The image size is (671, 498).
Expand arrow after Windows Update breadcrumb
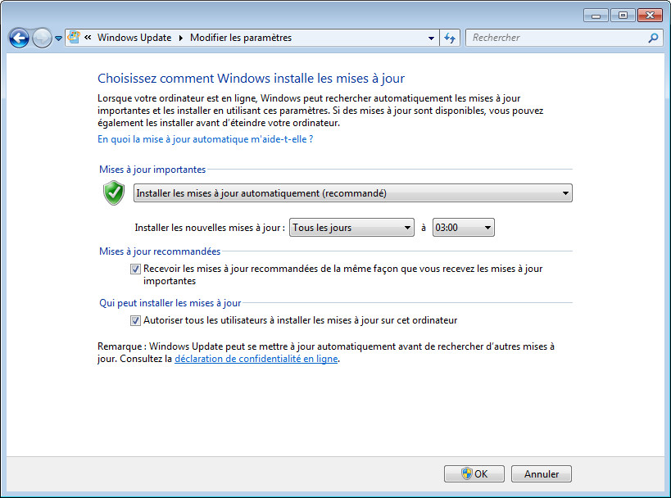click(x=180, y=38)
